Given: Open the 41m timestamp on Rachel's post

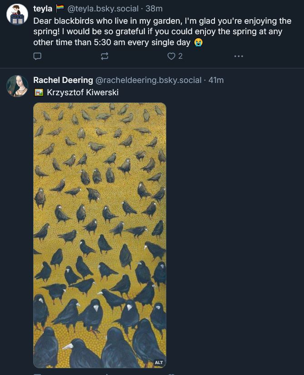Looking at the screenshot, I should (216, 80).
